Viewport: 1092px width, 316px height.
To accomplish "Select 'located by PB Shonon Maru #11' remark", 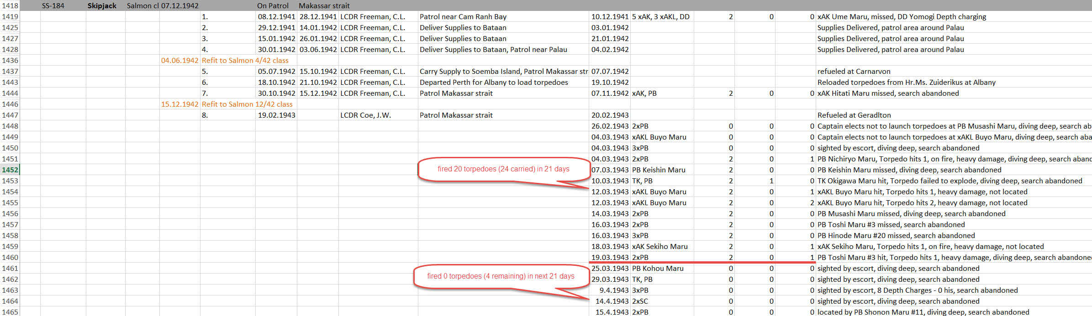I will [x=923, y=312].
